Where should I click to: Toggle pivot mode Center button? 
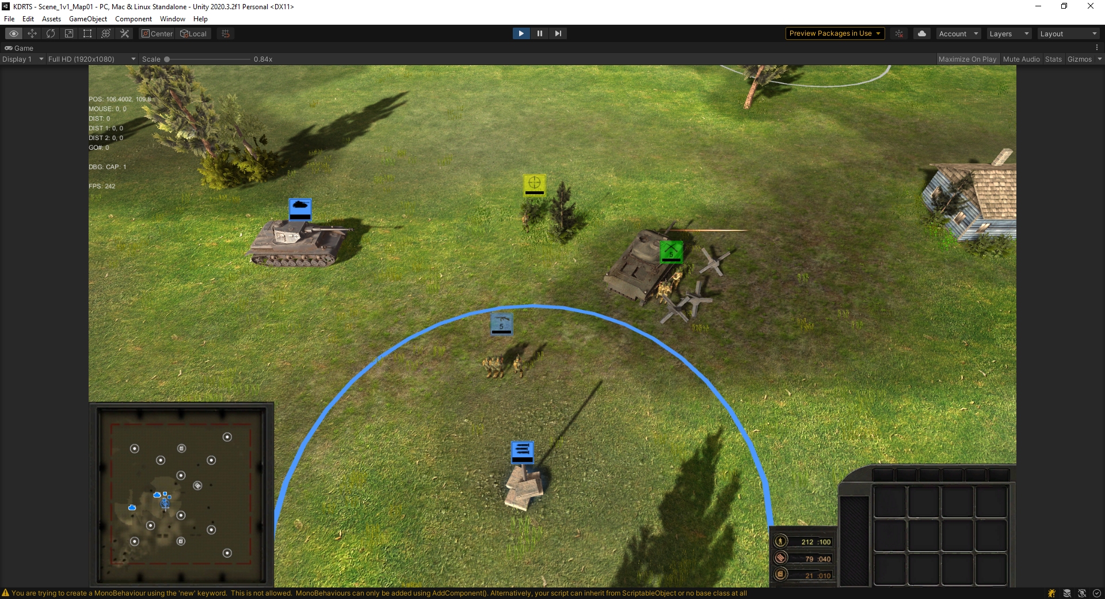[x=157, y=33]
